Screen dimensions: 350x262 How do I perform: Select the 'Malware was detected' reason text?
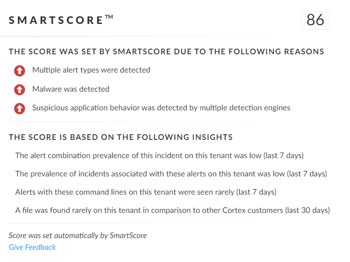pos(71,89)
